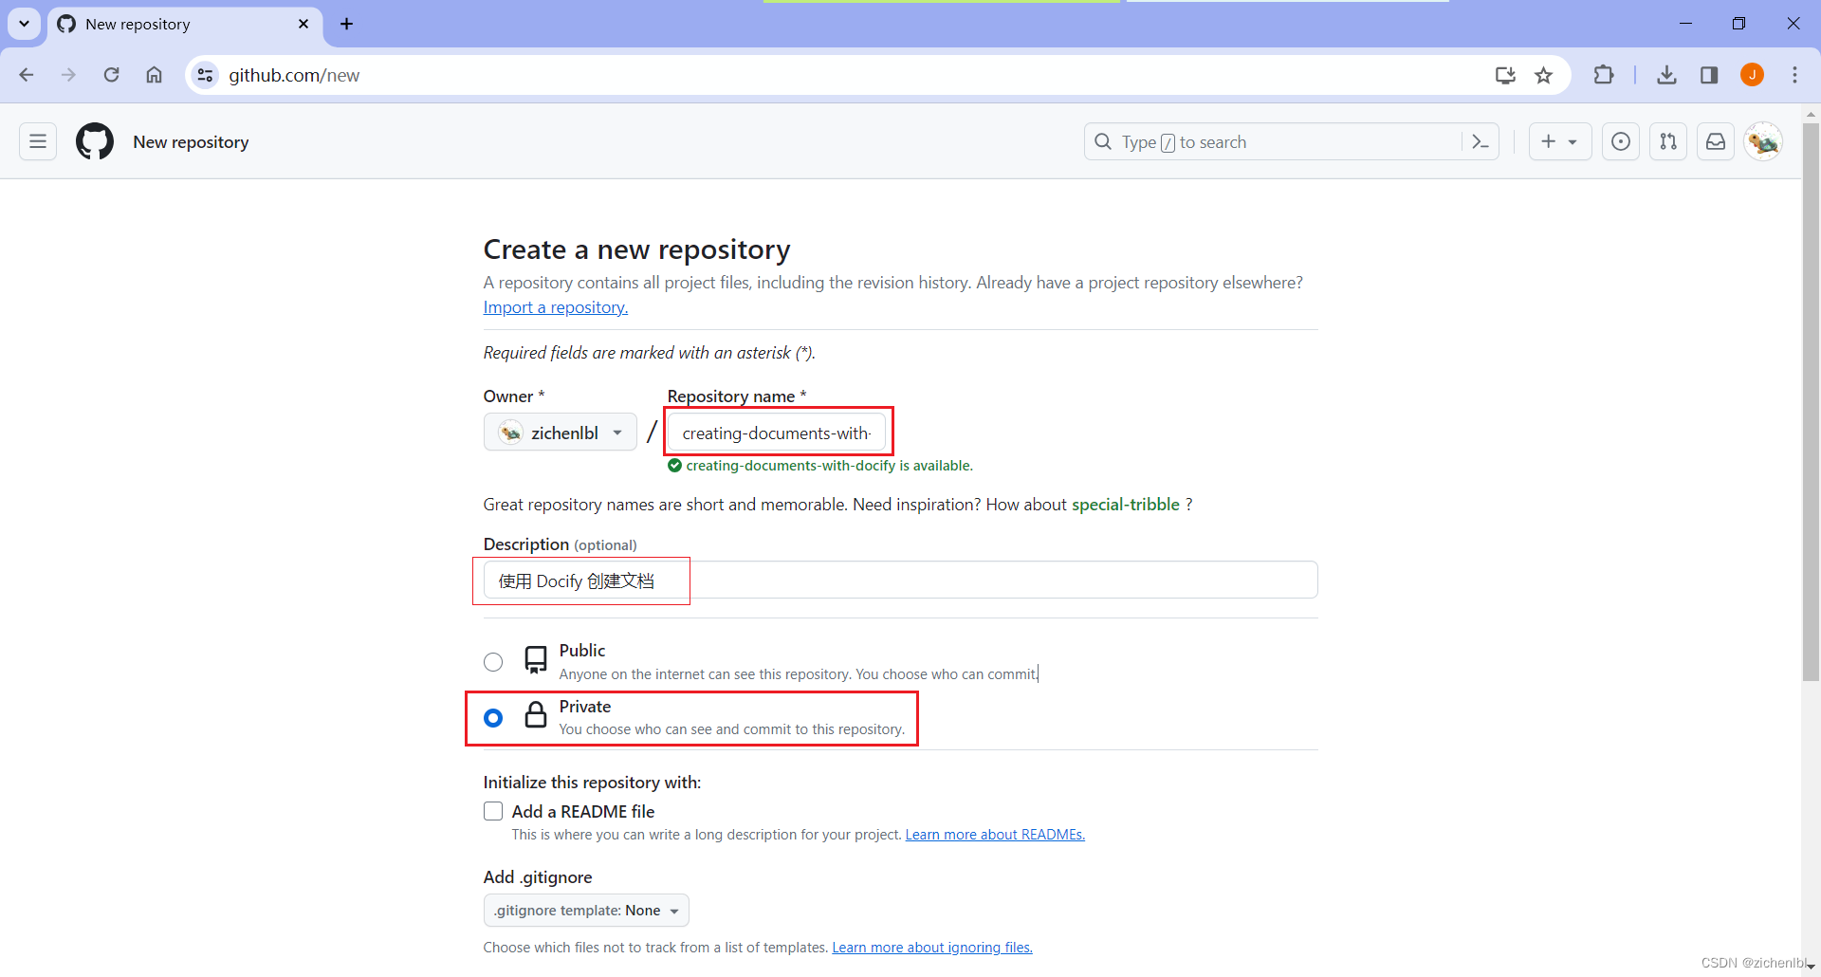Install app icon in address bar
The width and height of the screenshot is (1821, 977).
coord(1505,75)
